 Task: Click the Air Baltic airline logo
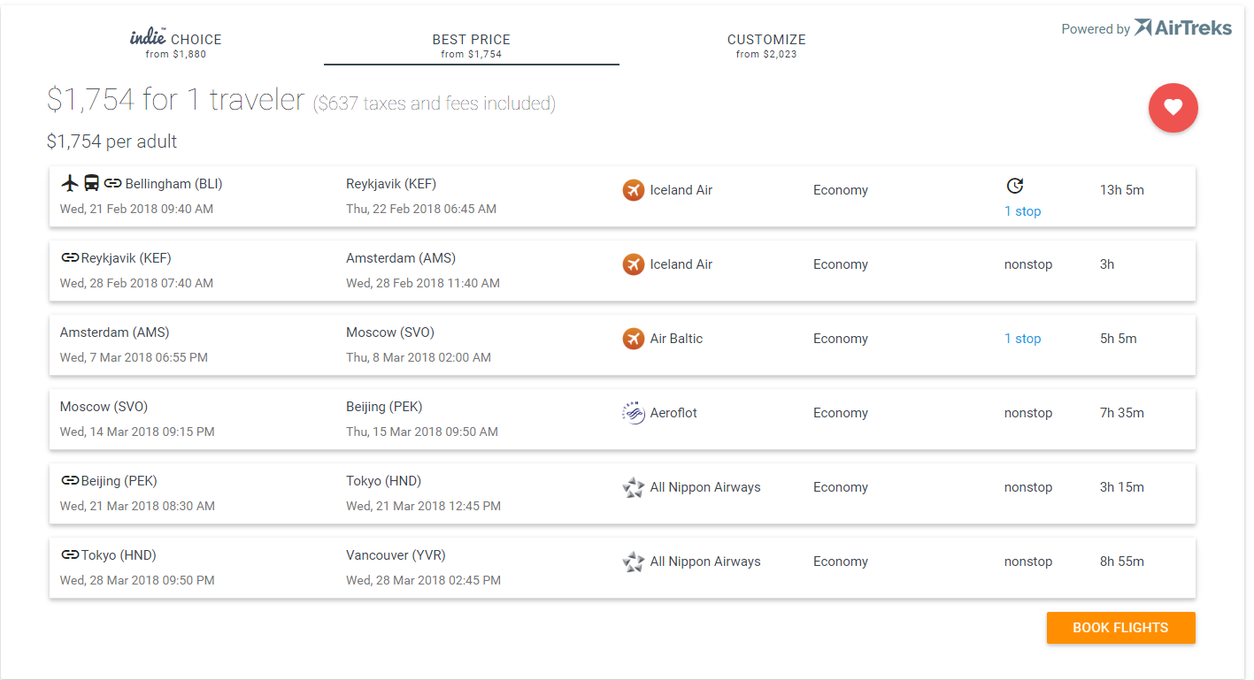tap(633, 339)
